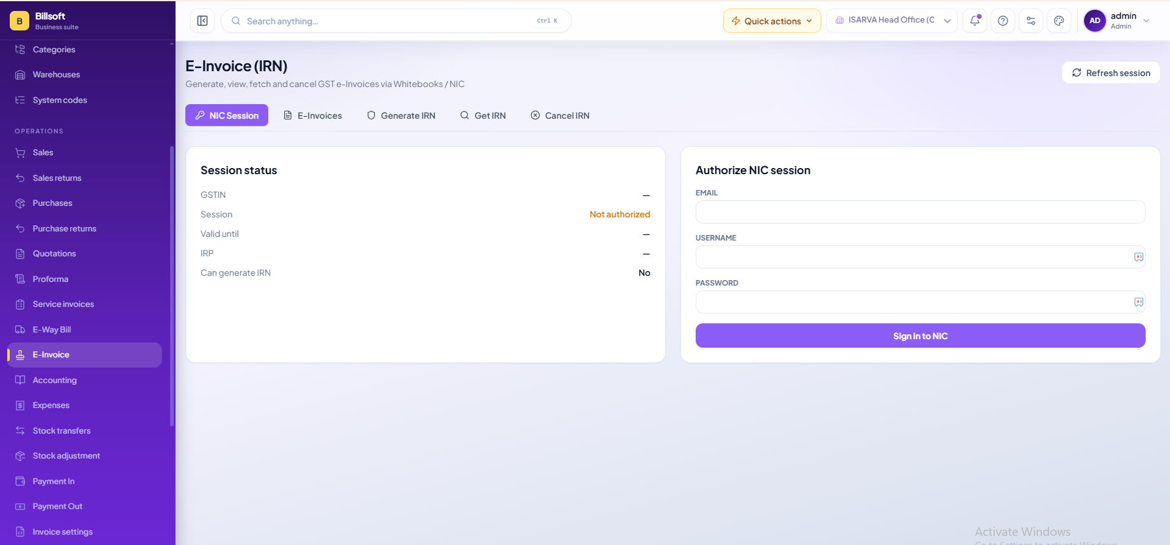
Task: Open Service invoices in the sidebar
Action: [85, 304]
